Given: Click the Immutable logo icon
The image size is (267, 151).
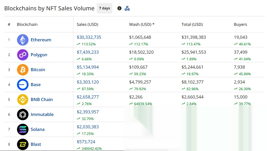Looking at the screenshot, I should (23, 115).
